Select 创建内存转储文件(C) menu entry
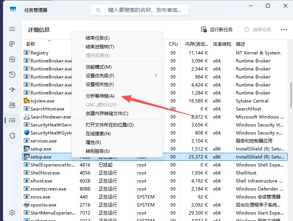The height and width of the screenshot is (221, 293). click(x=107, y=114)
